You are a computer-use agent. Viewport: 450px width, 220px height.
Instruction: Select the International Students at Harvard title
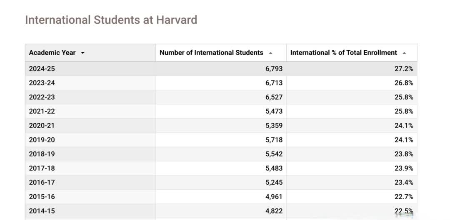click(111, 20)
